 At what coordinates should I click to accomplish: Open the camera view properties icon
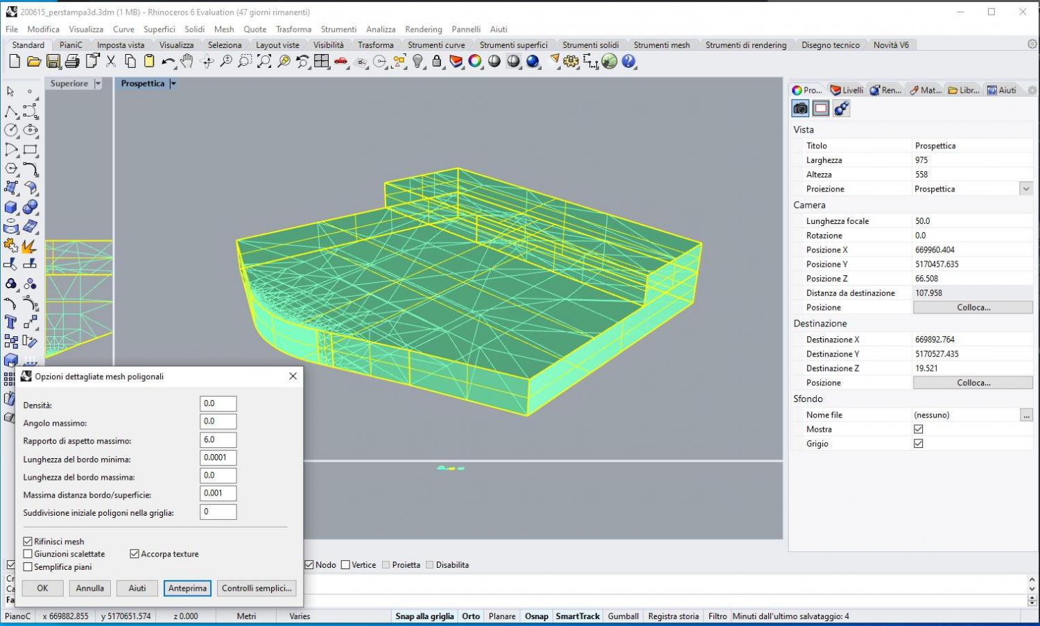pyautogui.click(x=801, y=108)
